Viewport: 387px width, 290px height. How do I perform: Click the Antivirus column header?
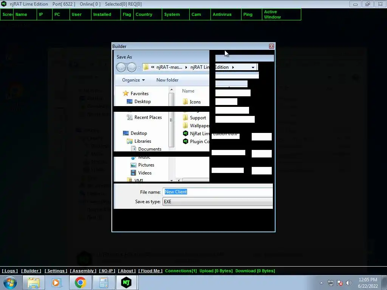point(226,14)
